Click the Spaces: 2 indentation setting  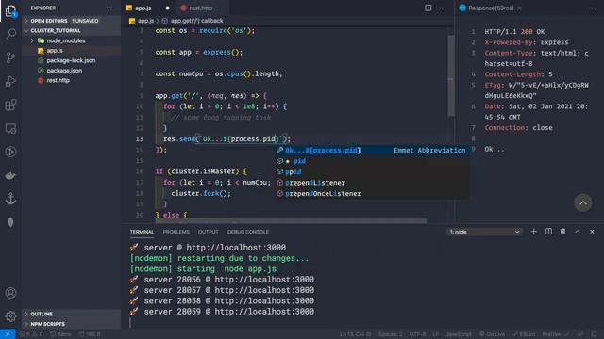[x=390, y=334]
